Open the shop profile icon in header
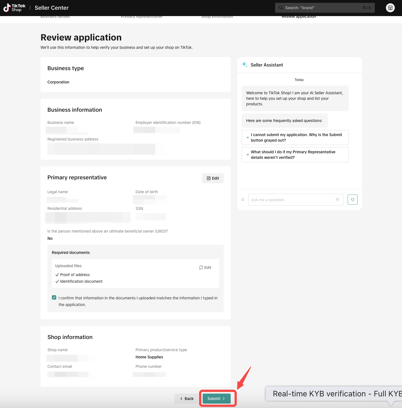Viewport: 402px width, 408px height. click(390, 8)
